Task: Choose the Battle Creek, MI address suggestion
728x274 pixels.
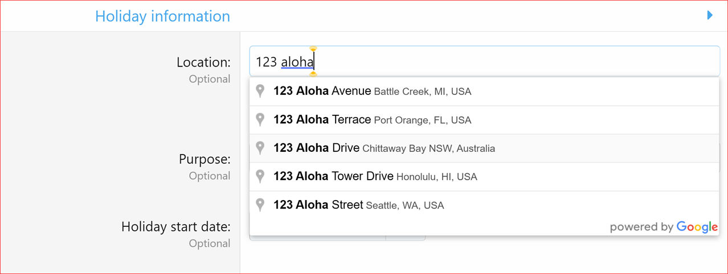Action: tap(372, 92)
